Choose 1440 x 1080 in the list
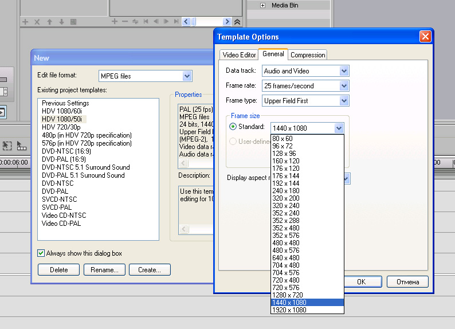This screenshot has width=455, height=329. (x=307, y=302)
